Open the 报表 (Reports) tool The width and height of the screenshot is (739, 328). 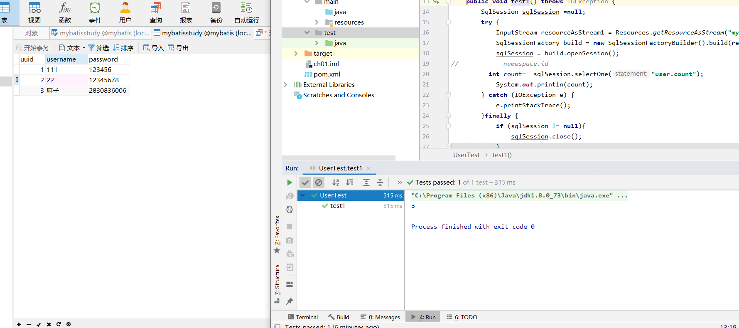tap(186, 12)
